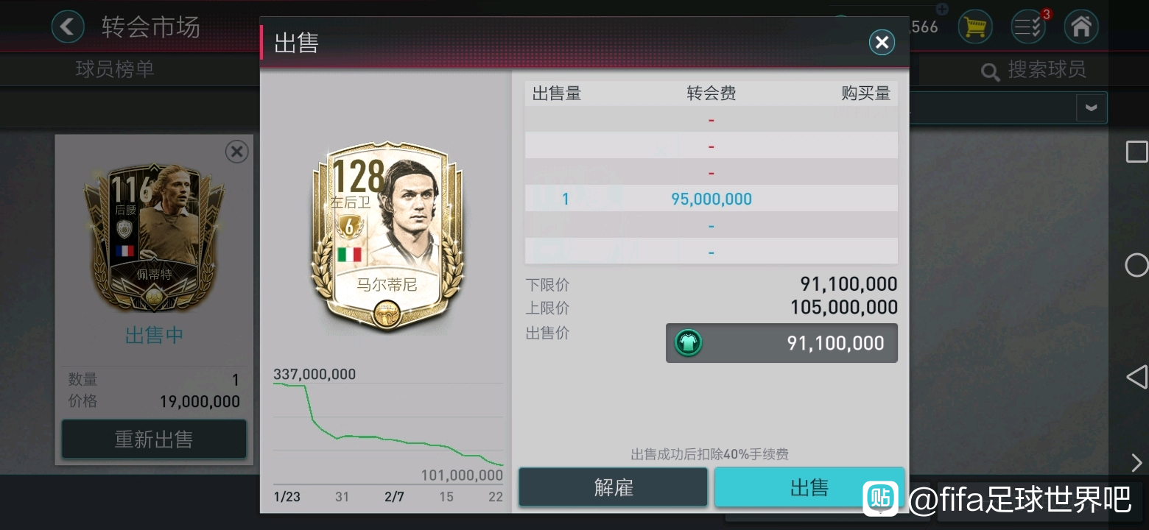Switch to the 球员榜单 tab
Viewport: 1149px width, 530px height.
click(x=115, y=70)
